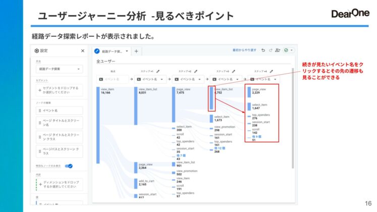Click the top_spenders 97 node

[x=174, y=194]
